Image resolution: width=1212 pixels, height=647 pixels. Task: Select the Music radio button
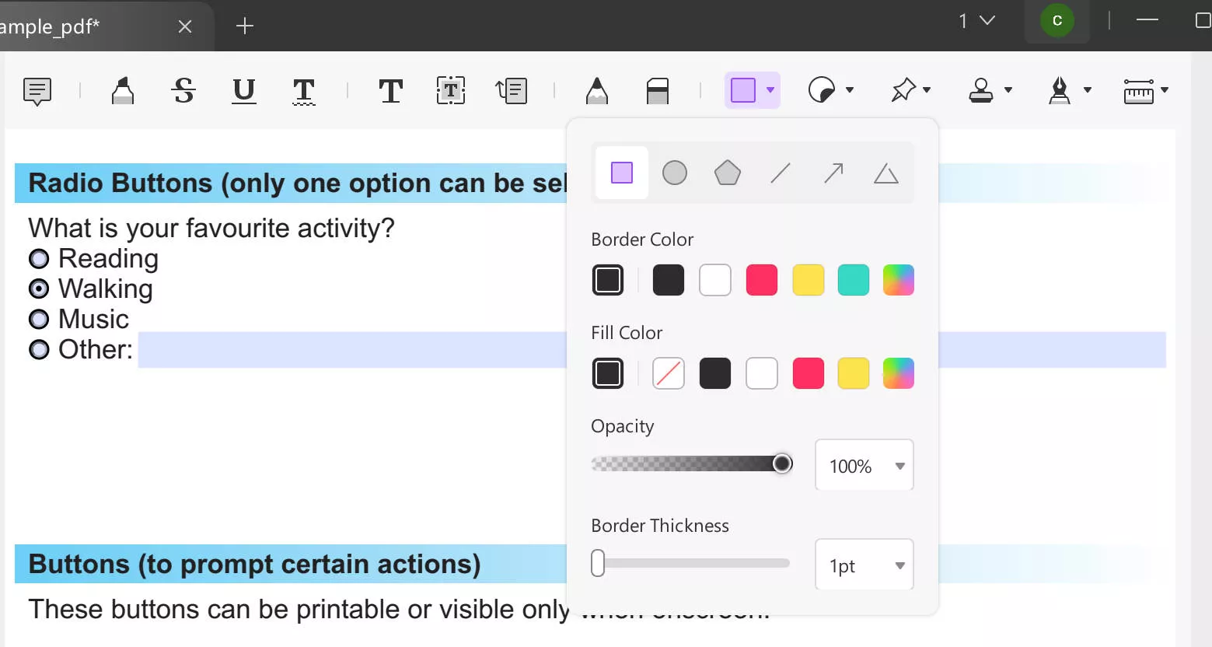(x=40, y=319)
